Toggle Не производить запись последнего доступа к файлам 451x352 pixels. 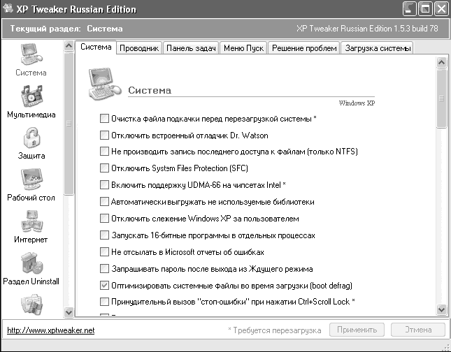click(x=104, y=151)
